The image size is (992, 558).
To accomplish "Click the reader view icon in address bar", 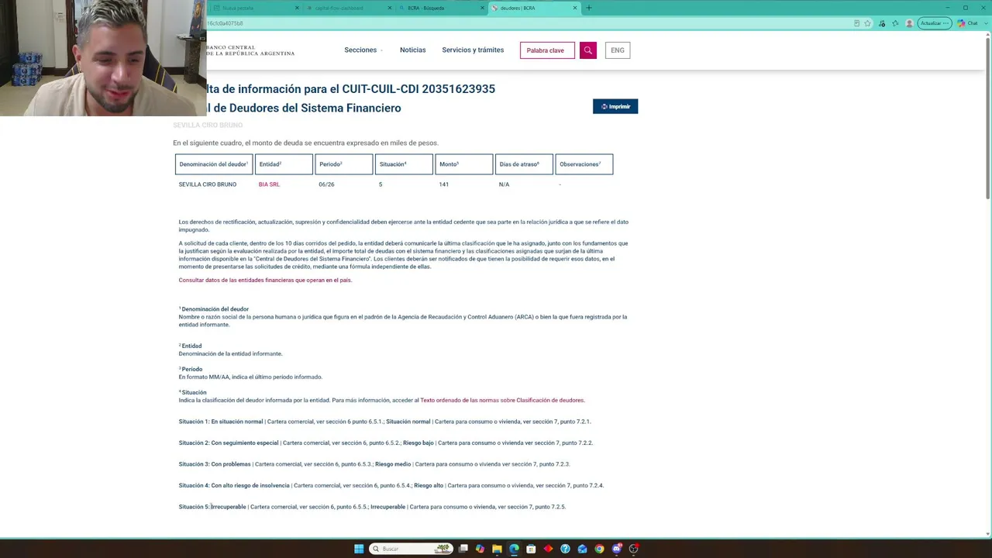I will click(856, 23).
